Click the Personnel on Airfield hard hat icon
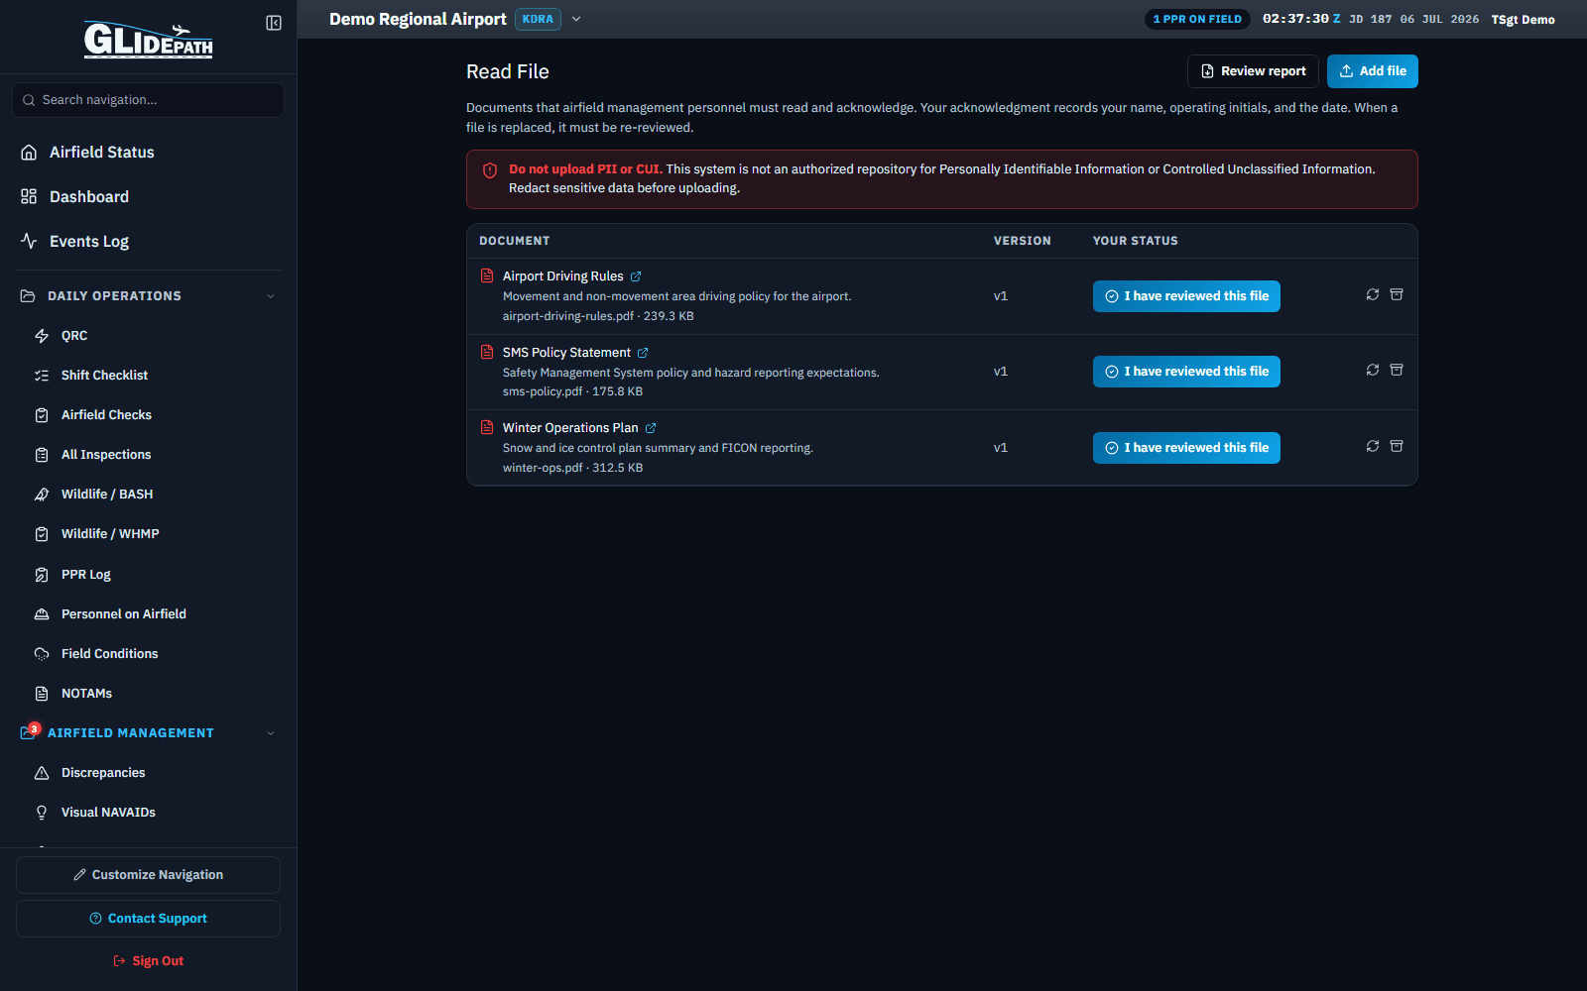The image size is (1587, 991). coord(42,614)
